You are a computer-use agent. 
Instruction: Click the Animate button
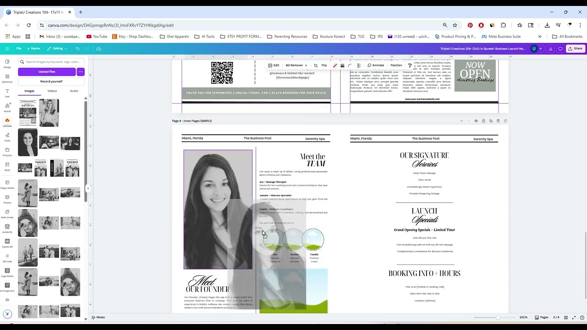376,66
